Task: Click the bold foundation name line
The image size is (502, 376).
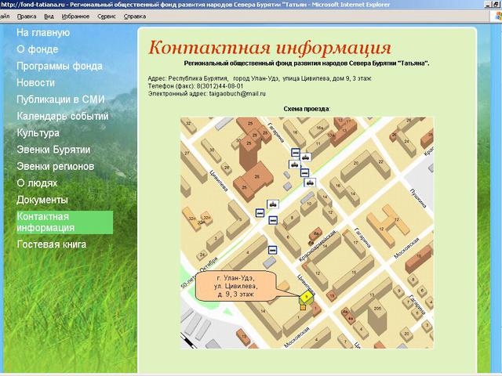Action: 307,63
